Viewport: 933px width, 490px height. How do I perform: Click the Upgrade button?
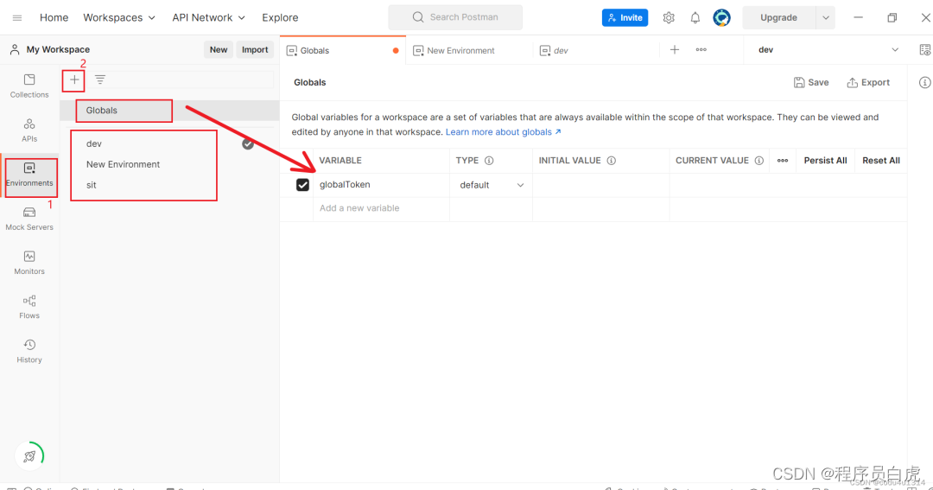[779, 18]
